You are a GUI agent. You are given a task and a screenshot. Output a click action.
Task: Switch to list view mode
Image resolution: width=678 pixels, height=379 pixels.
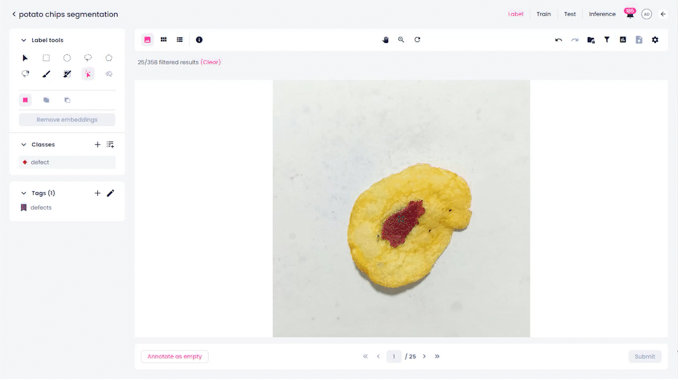click(180, 40)
